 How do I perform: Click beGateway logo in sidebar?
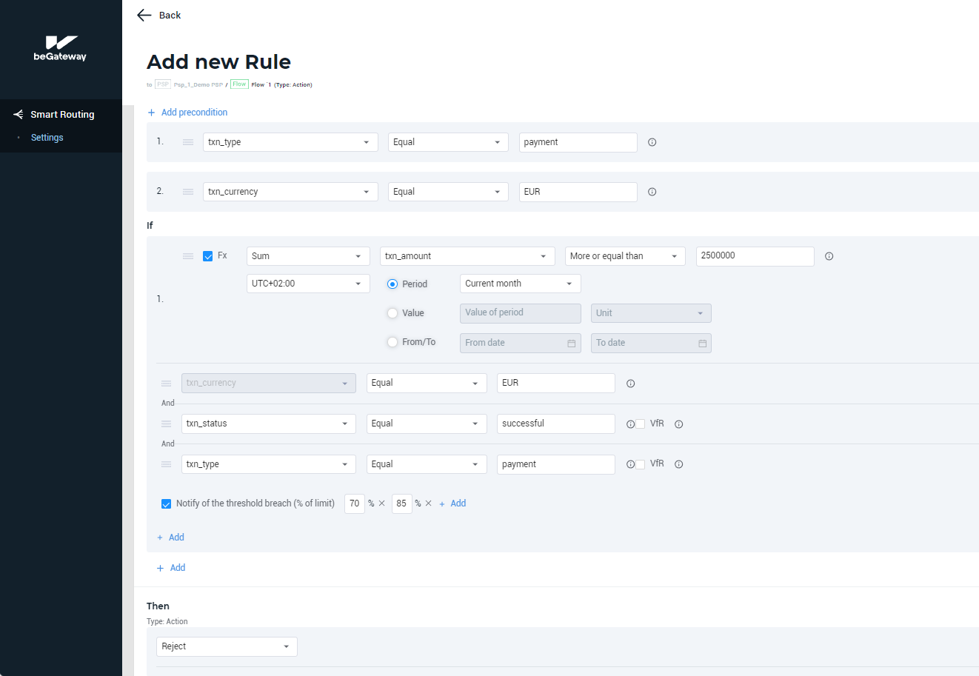pos(60,48)
